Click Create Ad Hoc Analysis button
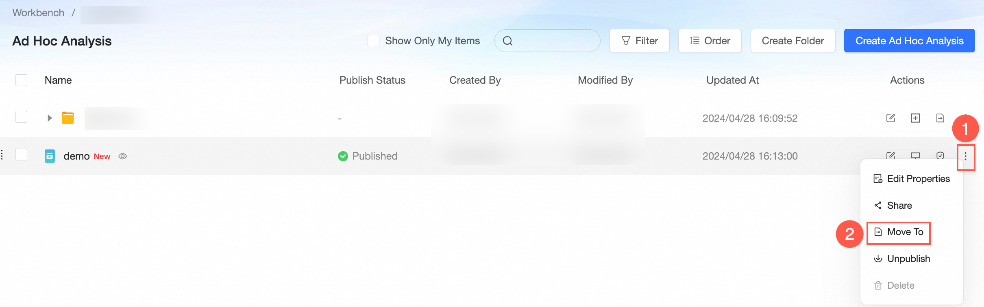The image size is (984, 307). pyautogui.click(x=909, y=41)
